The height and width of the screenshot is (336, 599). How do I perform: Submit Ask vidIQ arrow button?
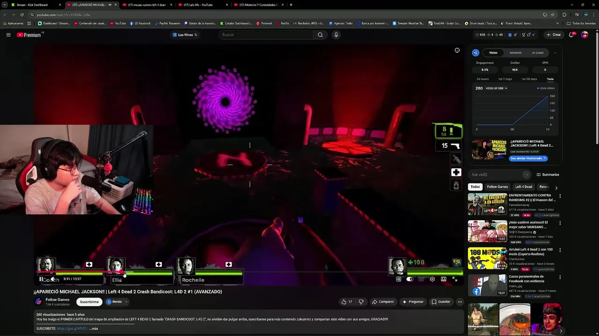[526, 175]
